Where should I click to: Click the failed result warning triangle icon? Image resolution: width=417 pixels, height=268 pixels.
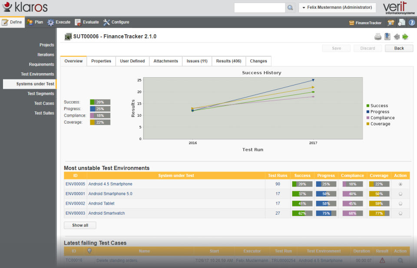[x=382, y=261]
